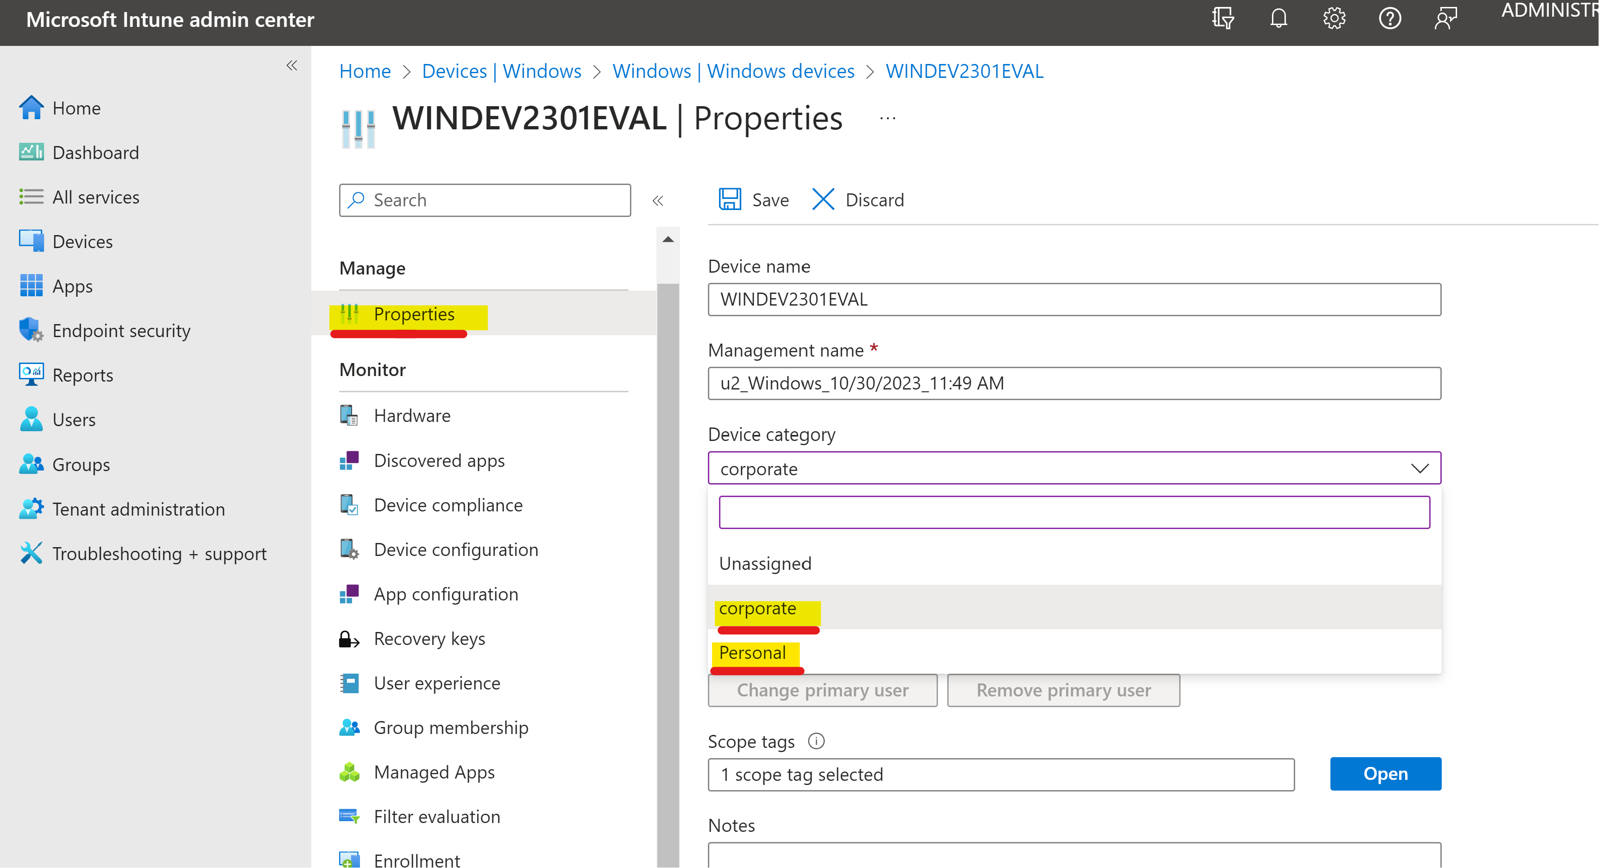
Task: Click the resource menu scrollbar thumb
Action: click(x=668, y=575)
